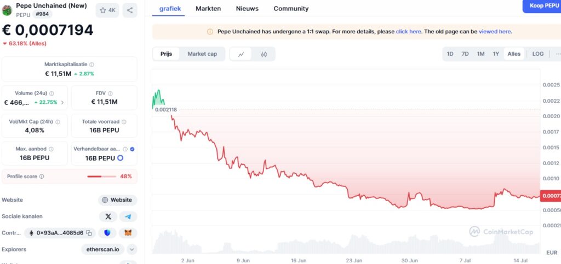Open the Markten tab
The height and width of the screenshot is (264, 561).
208,9
